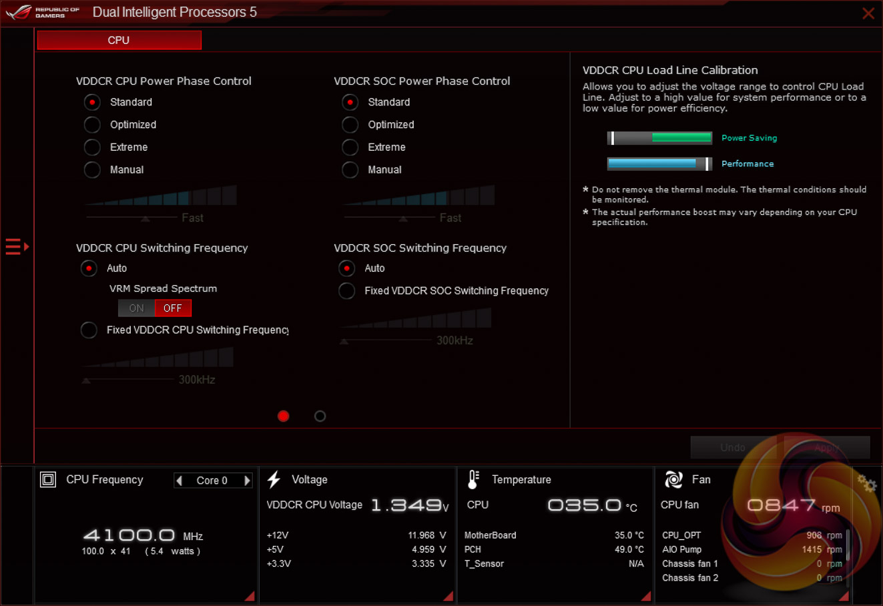Expand the Temperature panel corner arrow
The width and height of the screenshot is (883, 606).
pyautogui.click(x=646, y=595)
